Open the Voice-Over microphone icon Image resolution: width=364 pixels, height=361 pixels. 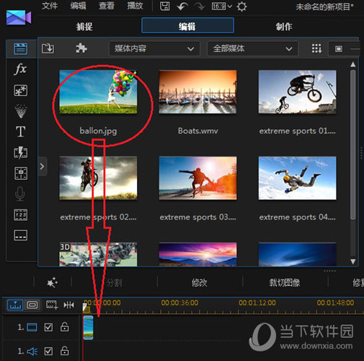(x=20, y=193)
